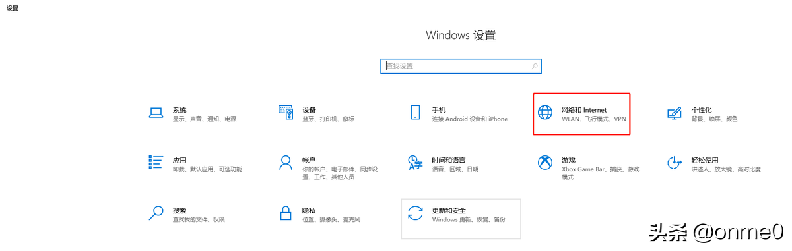The height and width of the screenshot is (251, 792).
Task: Click the 网络和 Internet globe icon
Action: (x=545, y=113)
